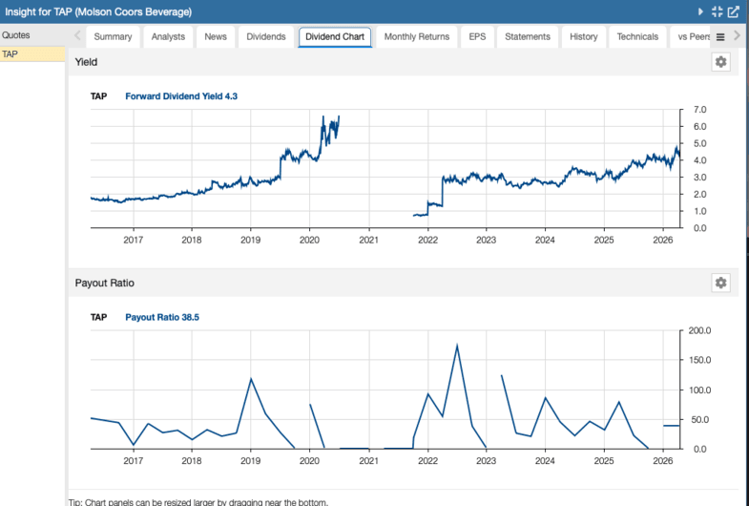Click the 2022 label on Payout Ratio axis
The width and height of the screenshot is (749, 506).
point(427,461)
